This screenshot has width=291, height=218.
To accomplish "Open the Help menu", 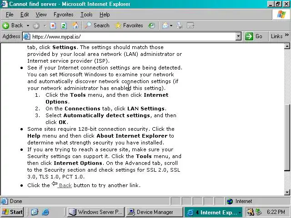I will coord(105,15).
